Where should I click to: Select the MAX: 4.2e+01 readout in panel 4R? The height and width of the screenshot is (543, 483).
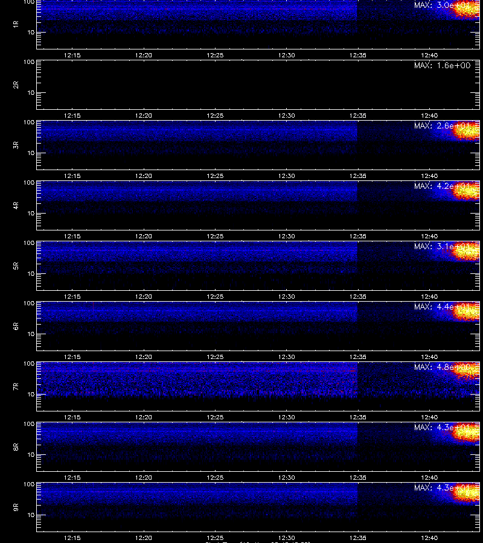pos(442,186)
